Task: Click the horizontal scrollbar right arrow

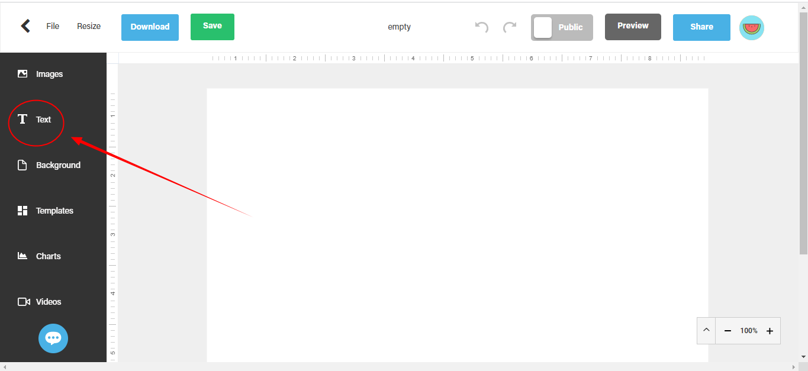Action: click(795, 367)
